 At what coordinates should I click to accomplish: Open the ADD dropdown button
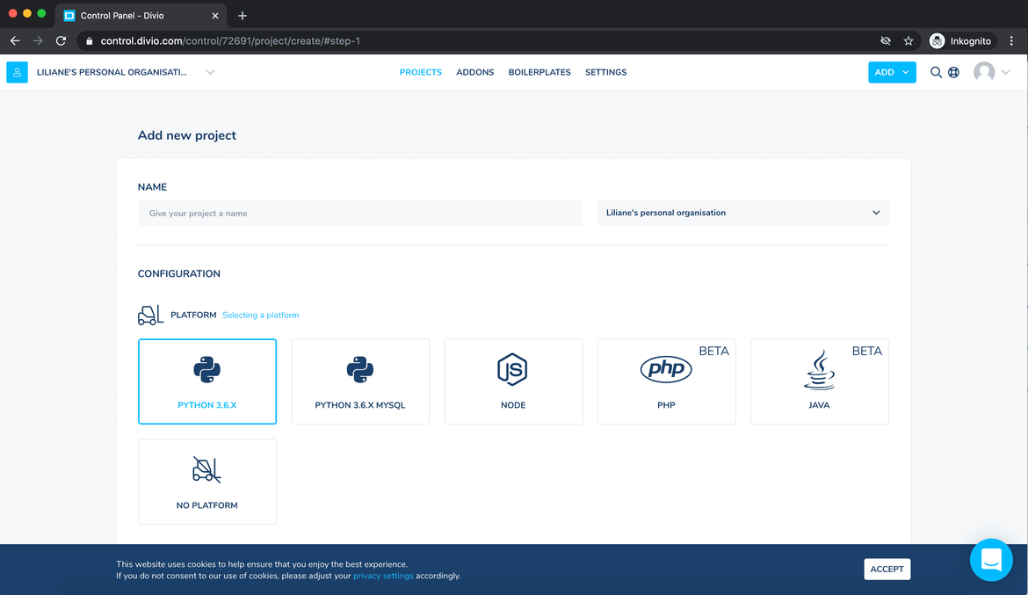(892, 72)
